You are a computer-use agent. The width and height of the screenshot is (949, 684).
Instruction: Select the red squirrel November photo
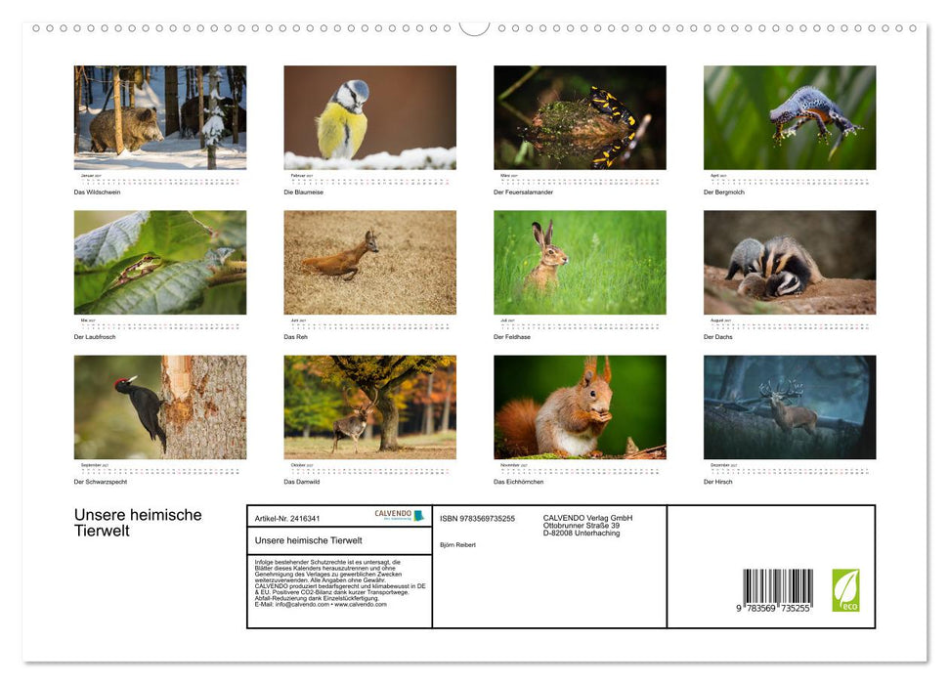[580, 407]
